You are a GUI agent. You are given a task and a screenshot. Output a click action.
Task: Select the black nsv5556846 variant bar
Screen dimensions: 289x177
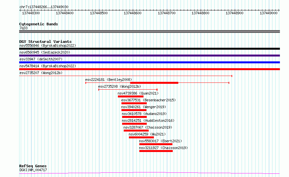click(x=149, y=49)
